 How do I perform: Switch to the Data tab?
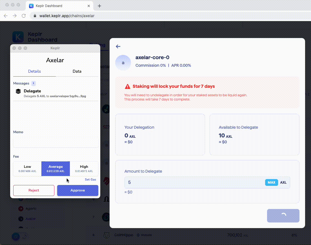77,71
